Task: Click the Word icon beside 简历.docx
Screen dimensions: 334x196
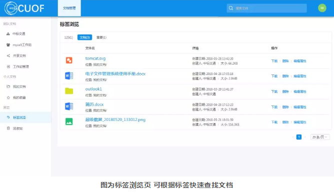Action: coord(69,106)
